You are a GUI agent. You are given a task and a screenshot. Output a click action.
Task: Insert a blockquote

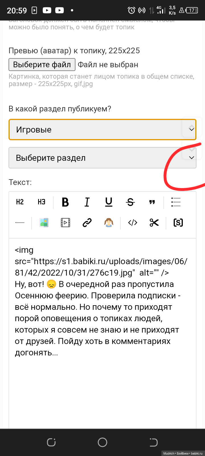click(152, 202)
